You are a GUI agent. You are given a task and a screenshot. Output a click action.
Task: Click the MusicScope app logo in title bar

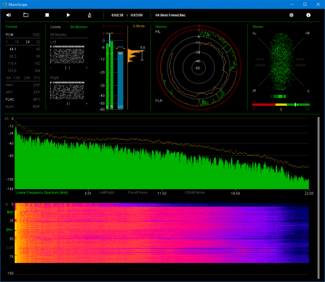pos(5,5)
